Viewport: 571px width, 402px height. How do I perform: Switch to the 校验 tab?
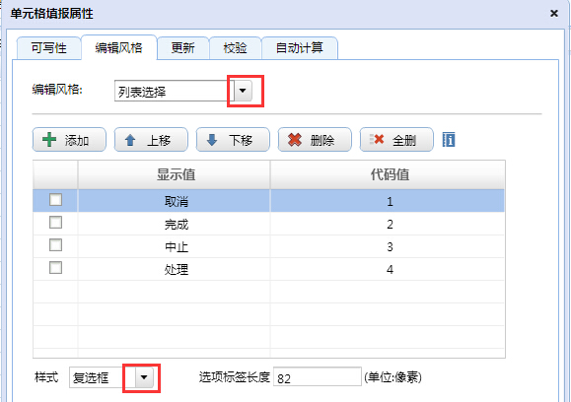[x=236, y=48]
